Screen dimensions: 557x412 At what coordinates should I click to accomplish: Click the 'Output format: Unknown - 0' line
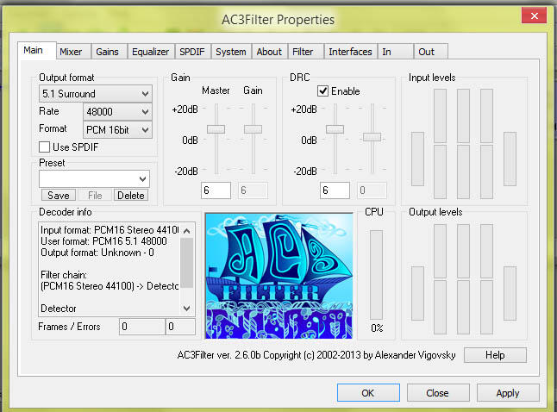pyautogui.click(x=97, y=253)
